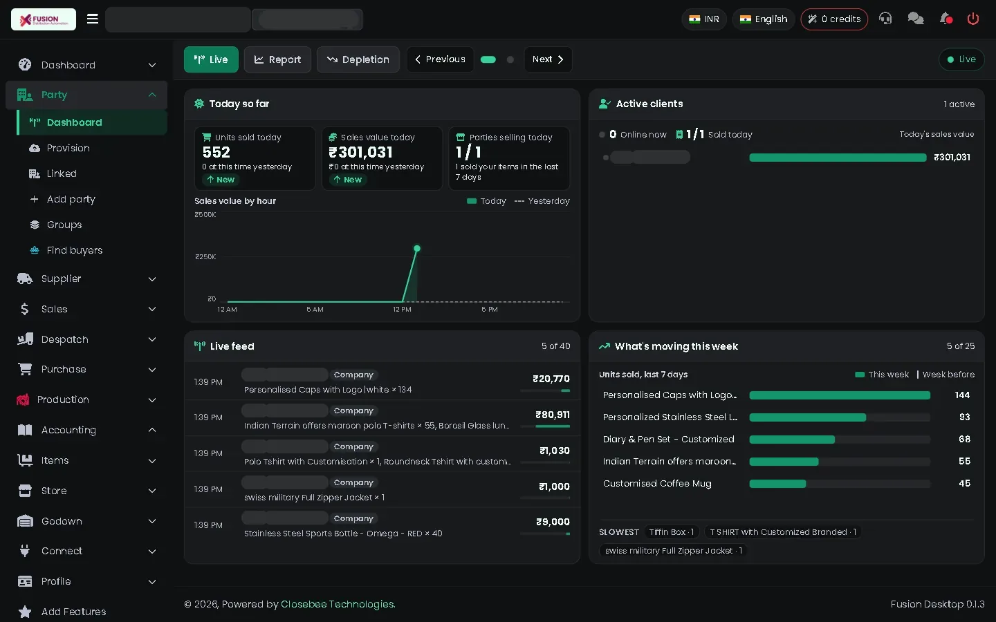Toggle the Live status pill
Image resolution: width=996 pixels, height=622 pixels.
pyautogui.click(x=961, y=59)
